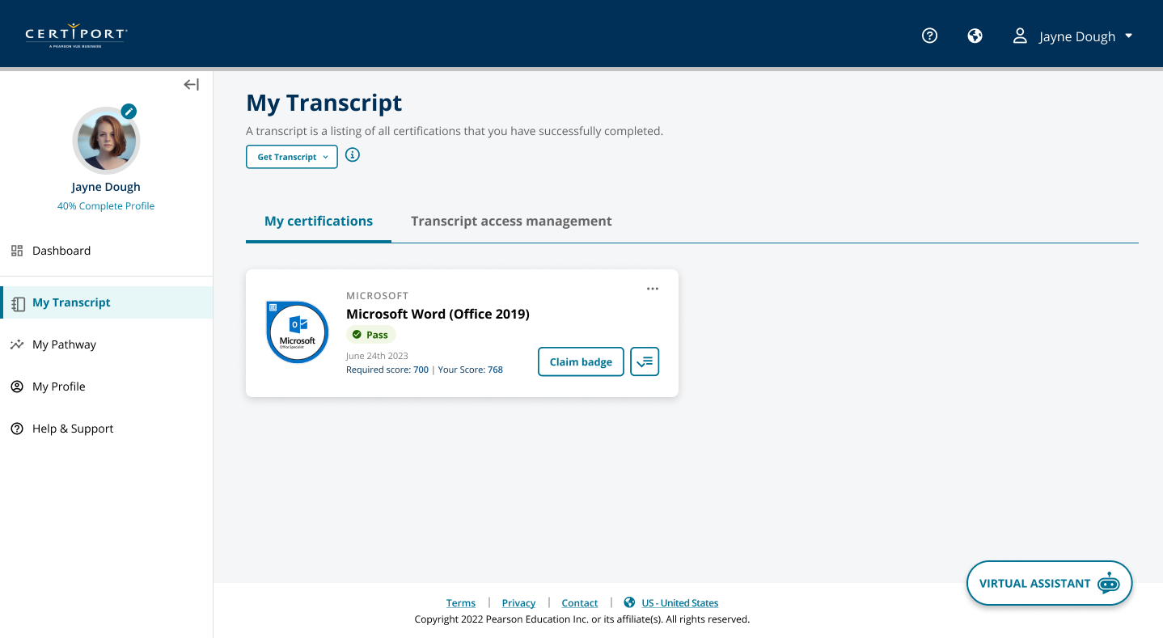
Task: Select My Transcript in the sidebar
Action: click(x=106, y=302)
